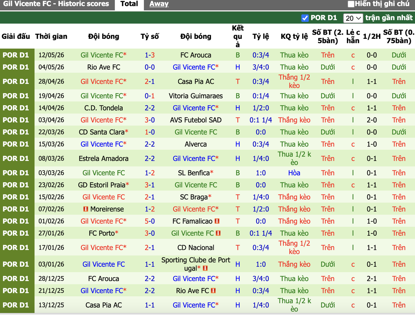Click the Tỷ số column header
The image size is (415, 315).
[150, 36]
